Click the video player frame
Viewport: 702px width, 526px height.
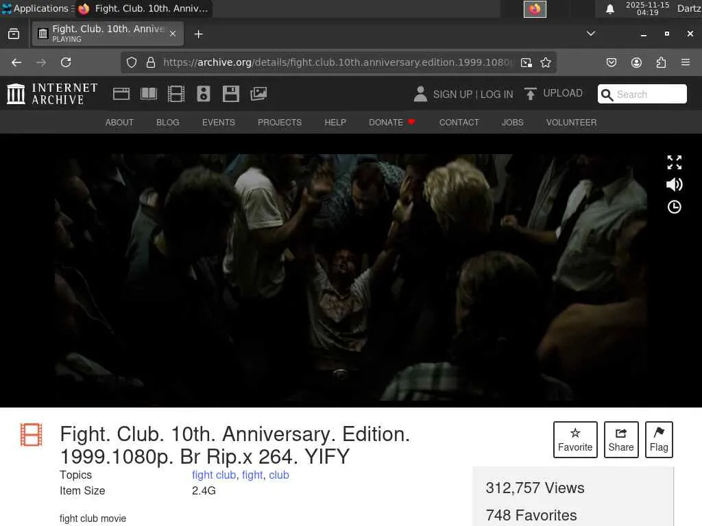point(351,277)
